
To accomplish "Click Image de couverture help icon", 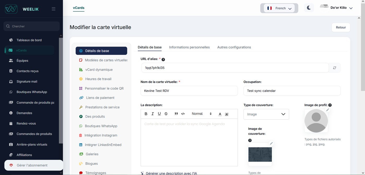I will [x=250, y=140].
